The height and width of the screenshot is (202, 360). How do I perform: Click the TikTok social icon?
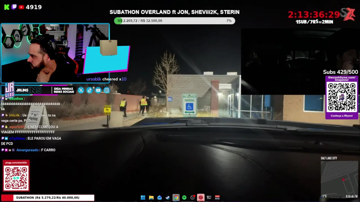(x=89, y=90)
